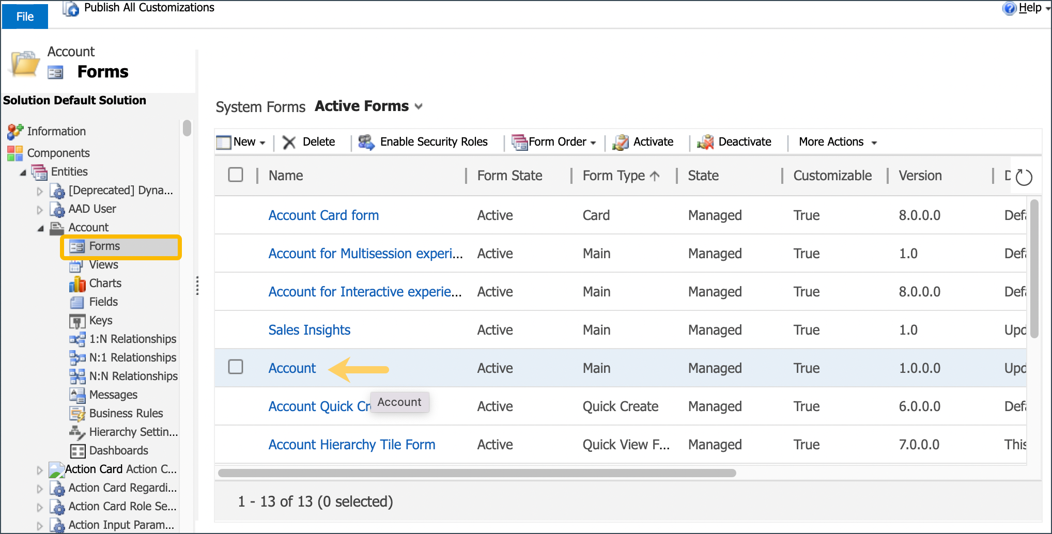Click the Messages icon
The width and height of the screenshot is (1052, 534).
77,395
